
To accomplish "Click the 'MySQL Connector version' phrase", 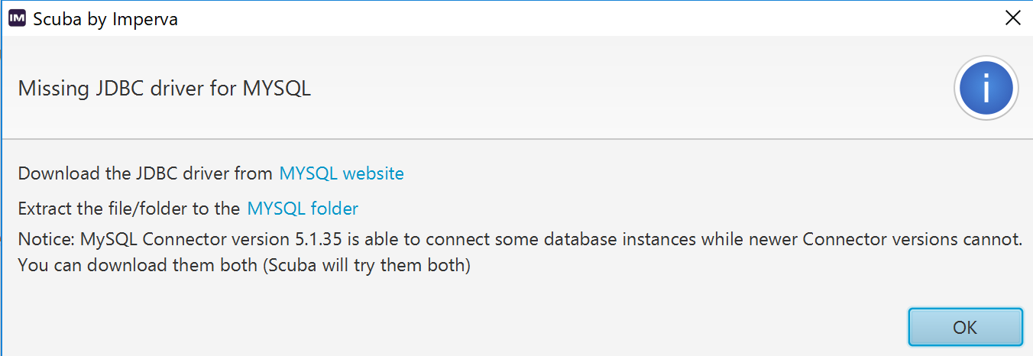I will click(183, 239).
